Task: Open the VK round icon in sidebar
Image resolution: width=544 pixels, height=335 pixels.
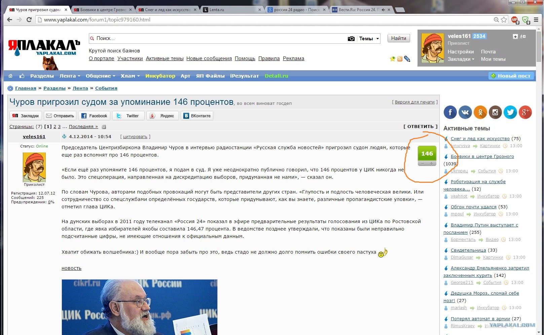Action: click(465, 112)
